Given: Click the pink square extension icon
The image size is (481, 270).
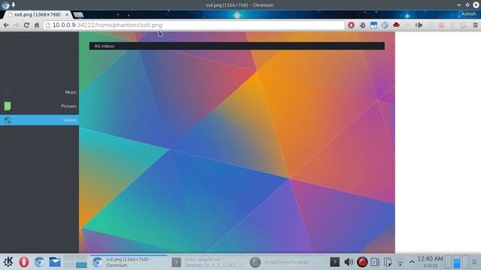Looking at the screenshot, I should [441, 25].
